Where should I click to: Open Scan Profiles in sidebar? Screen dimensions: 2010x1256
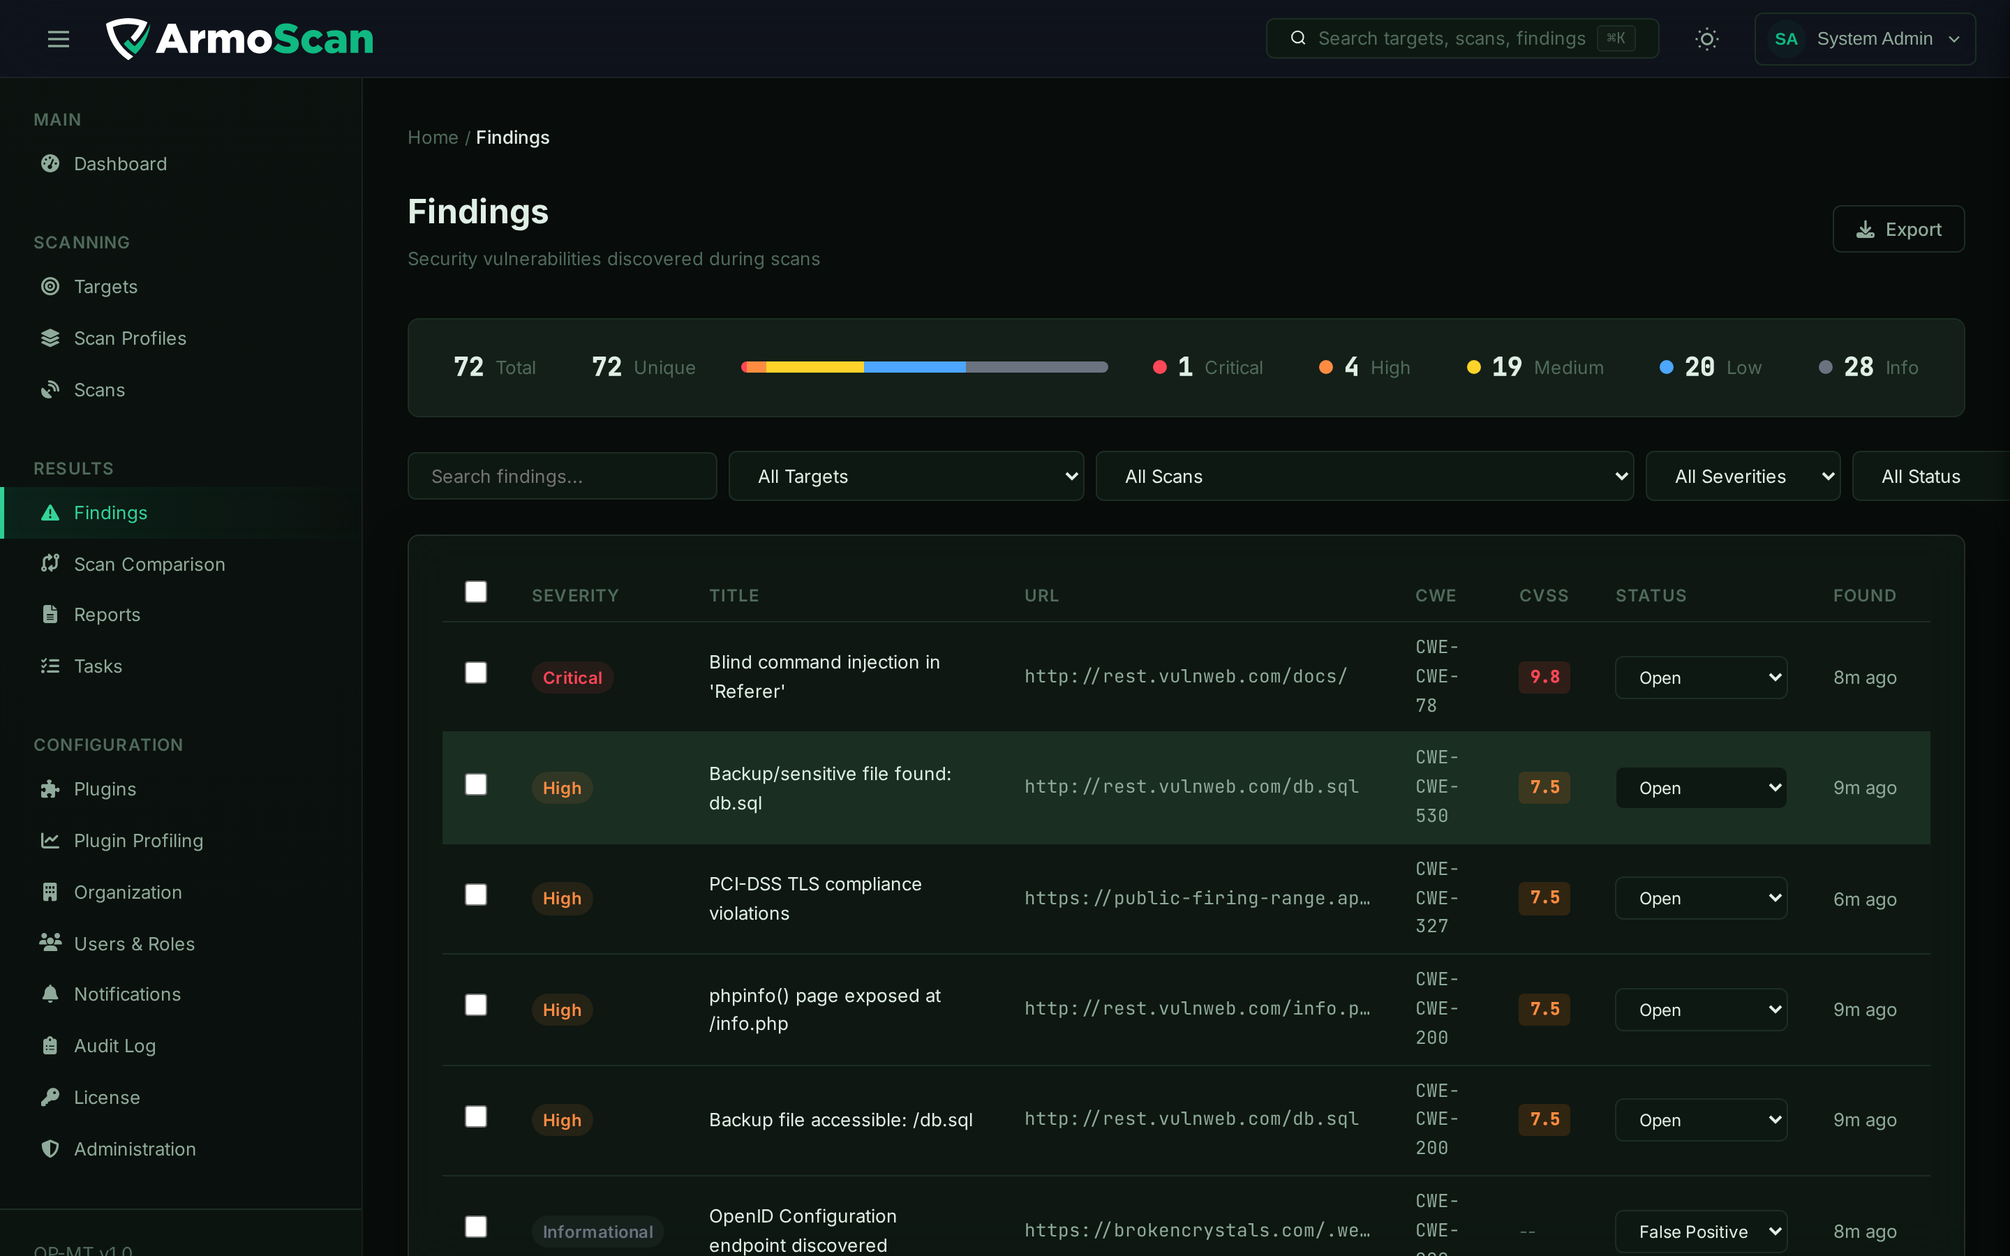181,338
